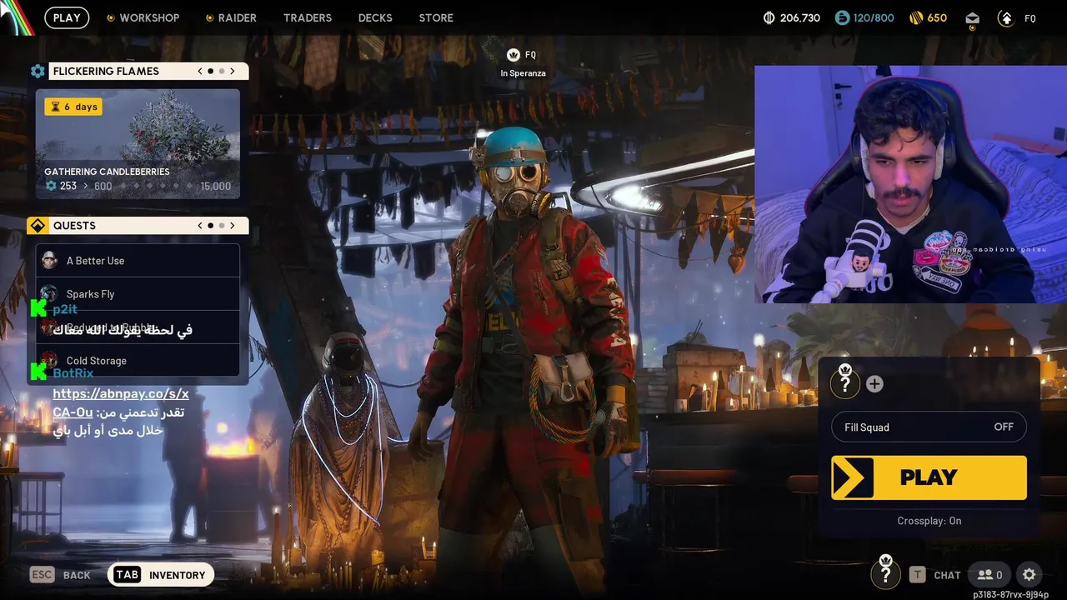The image size is (1067, 600).
Task: Add a squad member with plus icon
Action: pyautogui.click(x=874, y=383)
